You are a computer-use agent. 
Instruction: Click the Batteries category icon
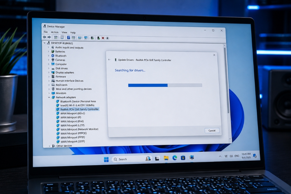[x=53, y=52]
